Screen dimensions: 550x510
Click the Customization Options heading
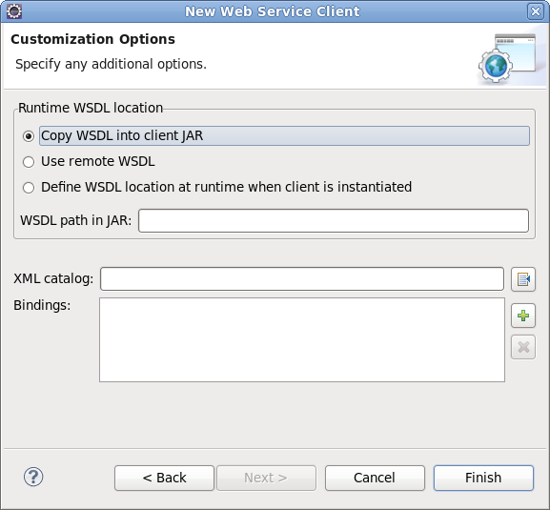pos(93,39)
